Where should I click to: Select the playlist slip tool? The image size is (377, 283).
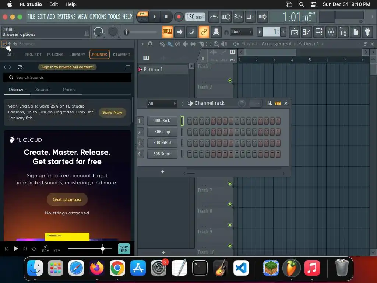[193, 44]
